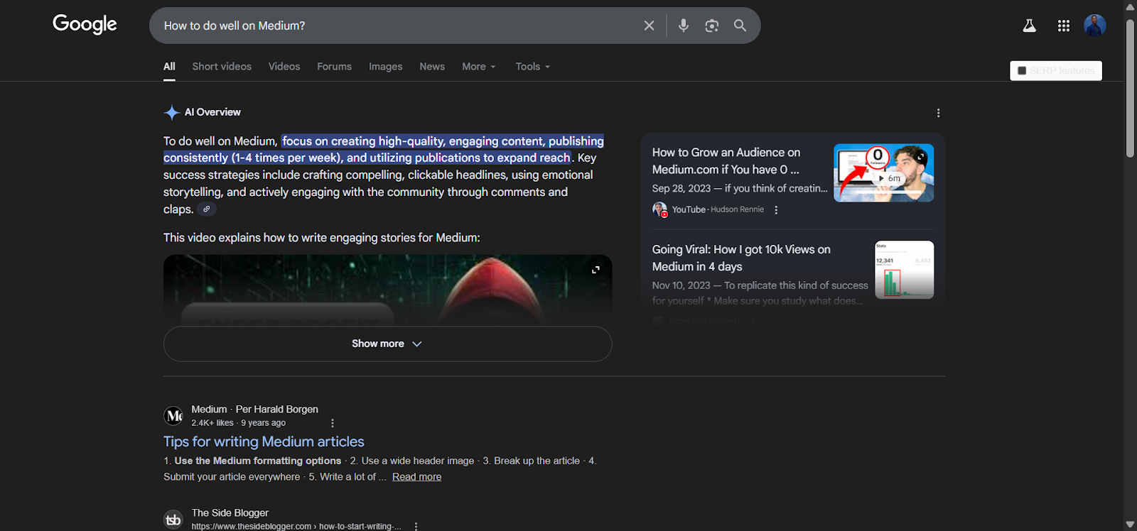Viewport: 1137px width, 531px height.
Task: Click thesideblogger.com URL breadcrumb
Action: click(296, 526)
